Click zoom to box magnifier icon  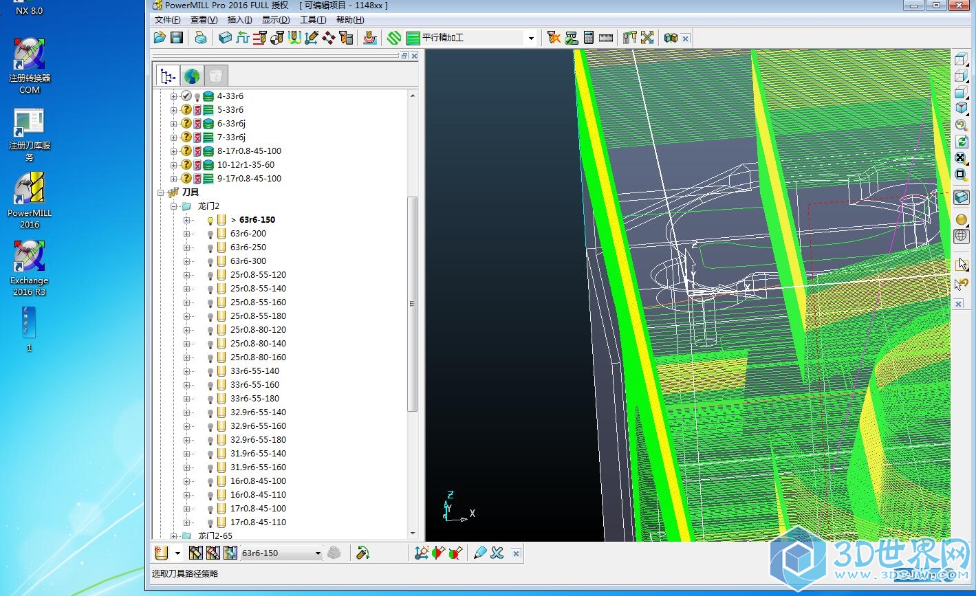[x=961, y=175]
